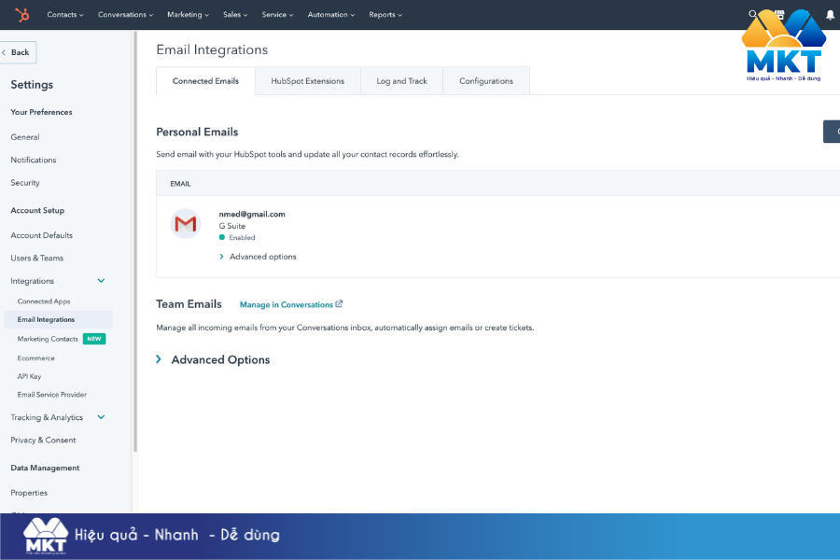Image resolution: width=840 pixels, height=560 pixels.
Task: Open the Automation menu
Action: [330, 14]
